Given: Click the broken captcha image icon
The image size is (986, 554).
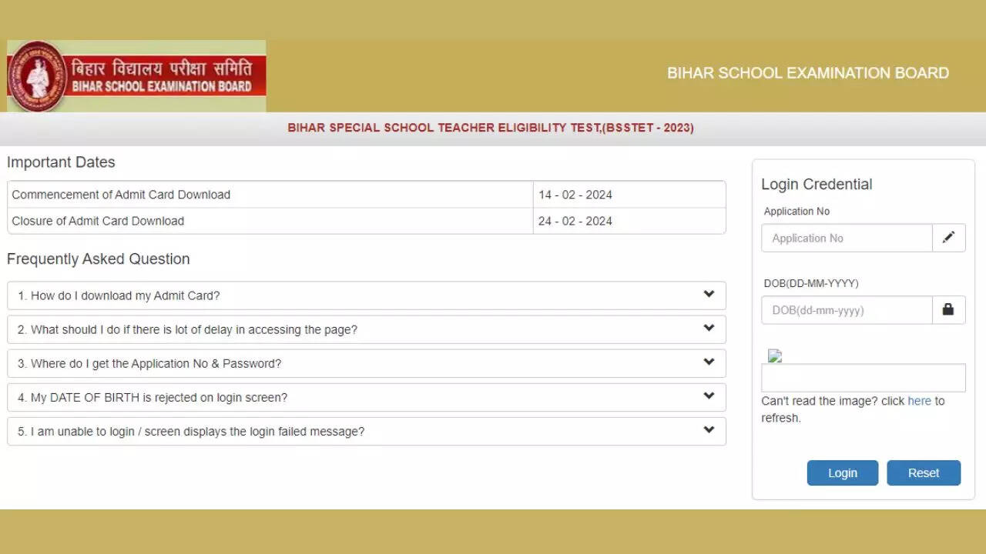Looking at the screenshot, I should coord(775,355).
